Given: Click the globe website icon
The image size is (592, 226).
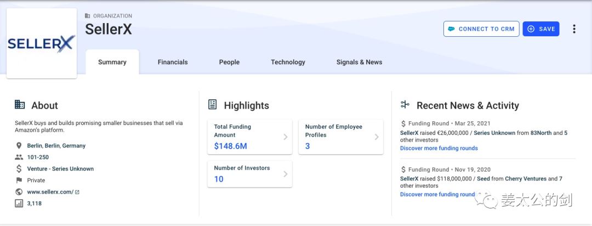Looking at the screenshot, I should [x=19, y=192].
